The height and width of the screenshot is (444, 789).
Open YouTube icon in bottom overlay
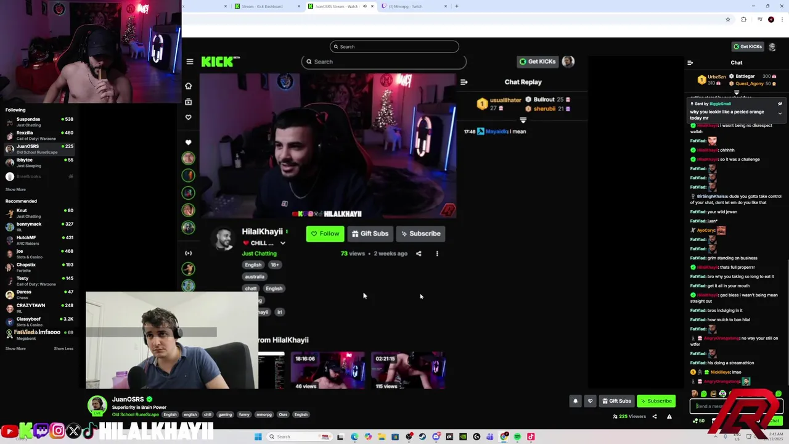(x=9, y=431)
